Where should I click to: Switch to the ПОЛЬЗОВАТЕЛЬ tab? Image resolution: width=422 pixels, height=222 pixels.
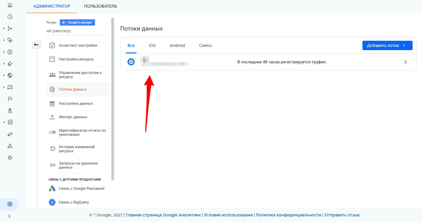click(x=101, y=6)
